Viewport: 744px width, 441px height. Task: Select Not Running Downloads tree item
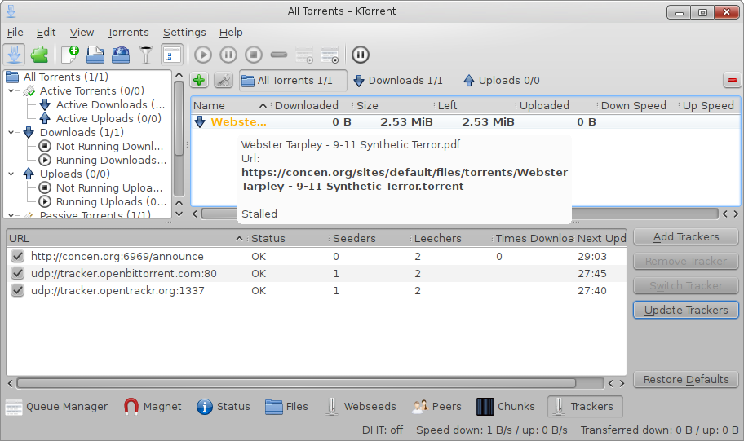tap(101, 146)
